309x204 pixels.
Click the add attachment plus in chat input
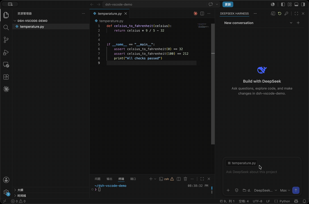point(228,190)
